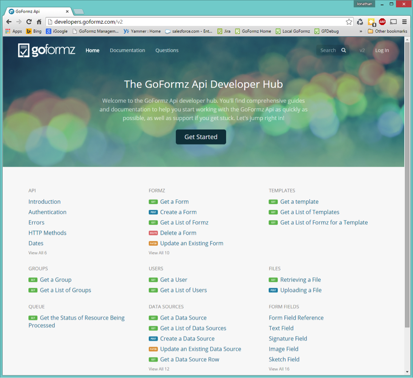
Task: Click the browser back arrow
Action: pyautogui.click(x=9, y=22)
